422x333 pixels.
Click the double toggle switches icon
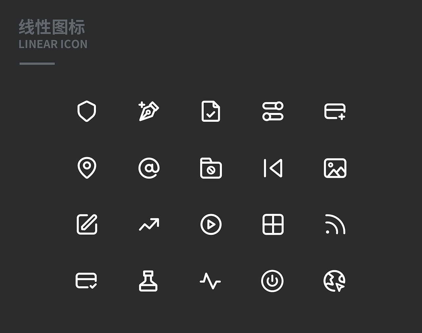tap(273, 111)
